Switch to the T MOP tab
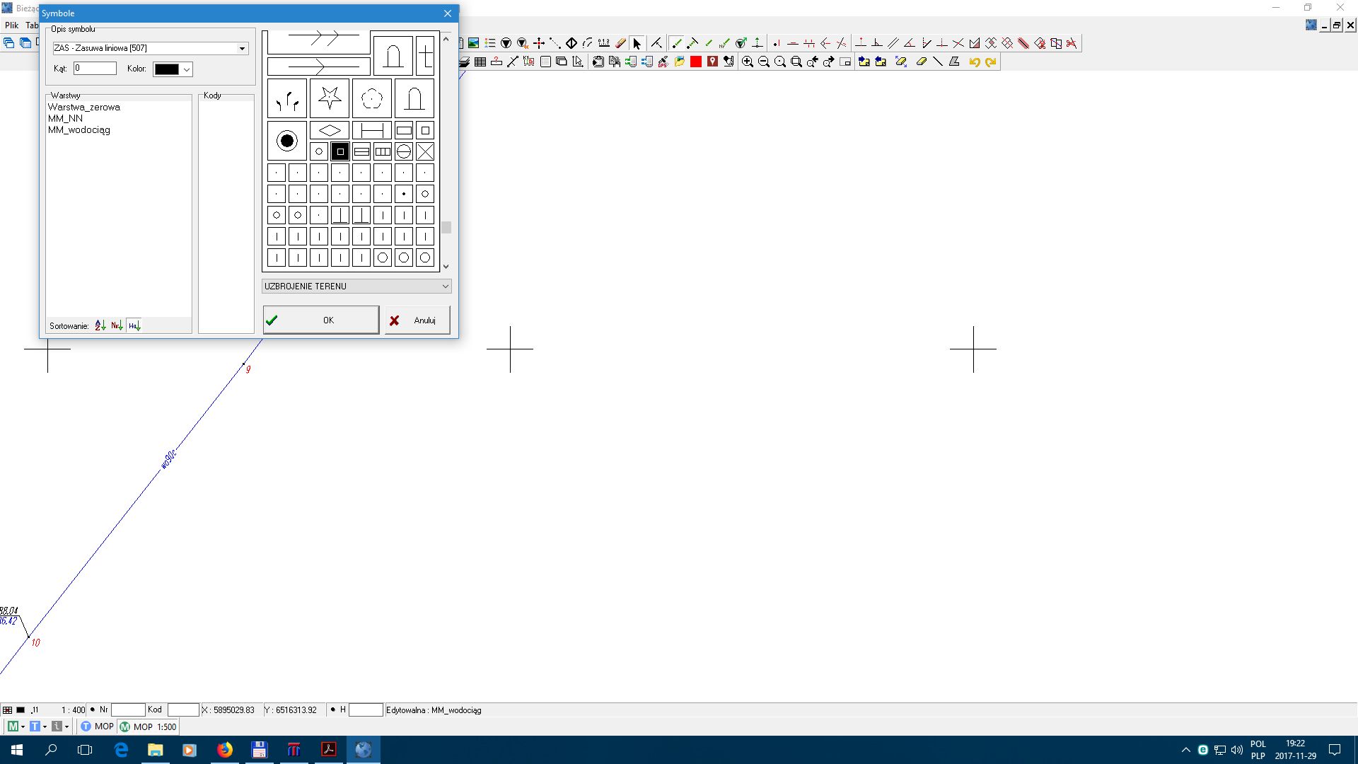 (96, 727)
